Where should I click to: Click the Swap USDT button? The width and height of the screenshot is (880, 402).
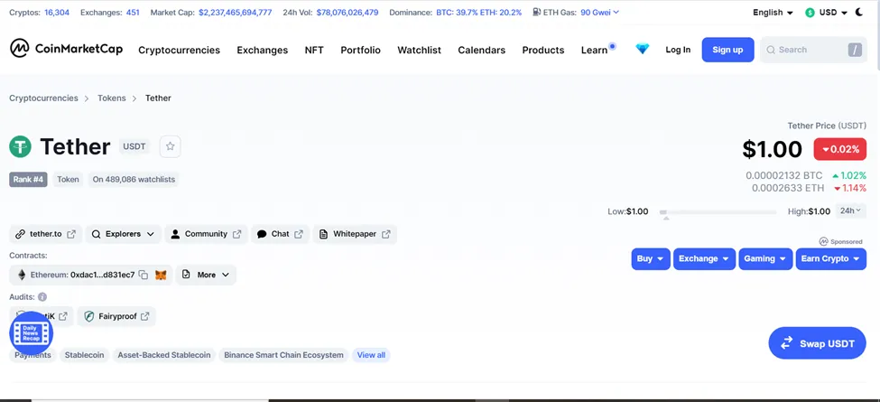[x=817, y=343]
